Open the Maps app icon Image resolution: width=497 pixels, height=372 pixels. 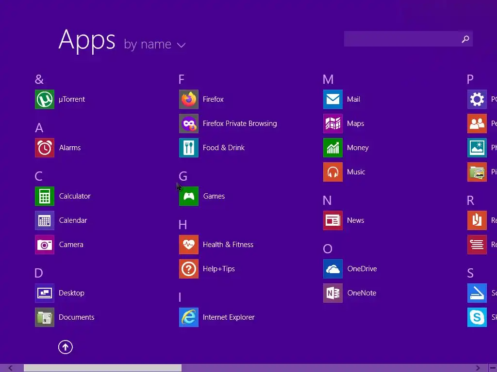coord(333,124)
